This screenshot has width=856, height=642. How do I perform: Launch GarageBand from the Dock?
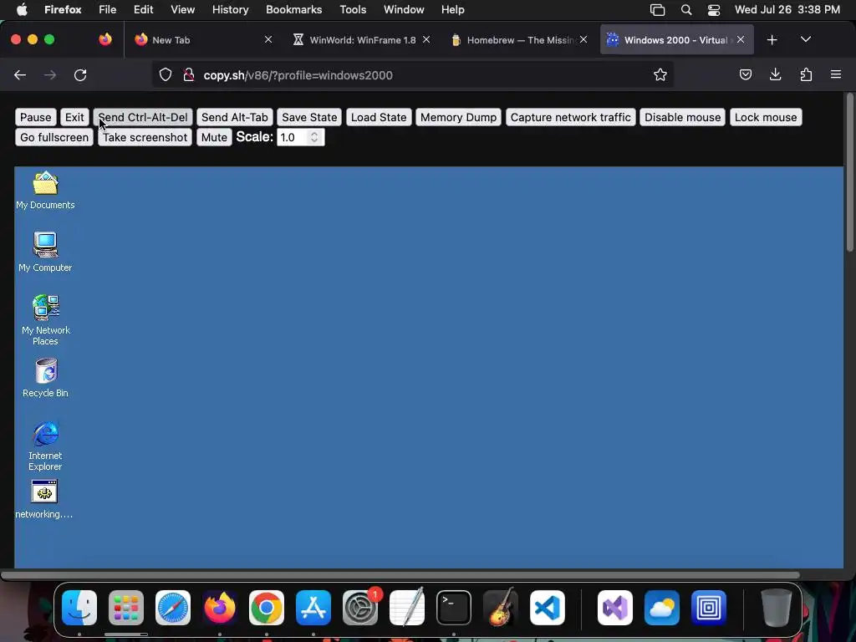coord(500,608)
